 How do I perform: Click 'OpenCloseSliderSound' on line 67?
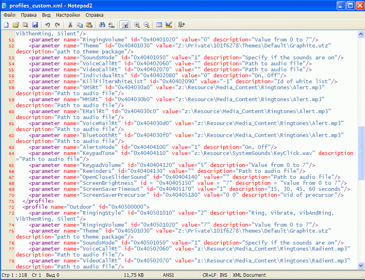point(115,177)
